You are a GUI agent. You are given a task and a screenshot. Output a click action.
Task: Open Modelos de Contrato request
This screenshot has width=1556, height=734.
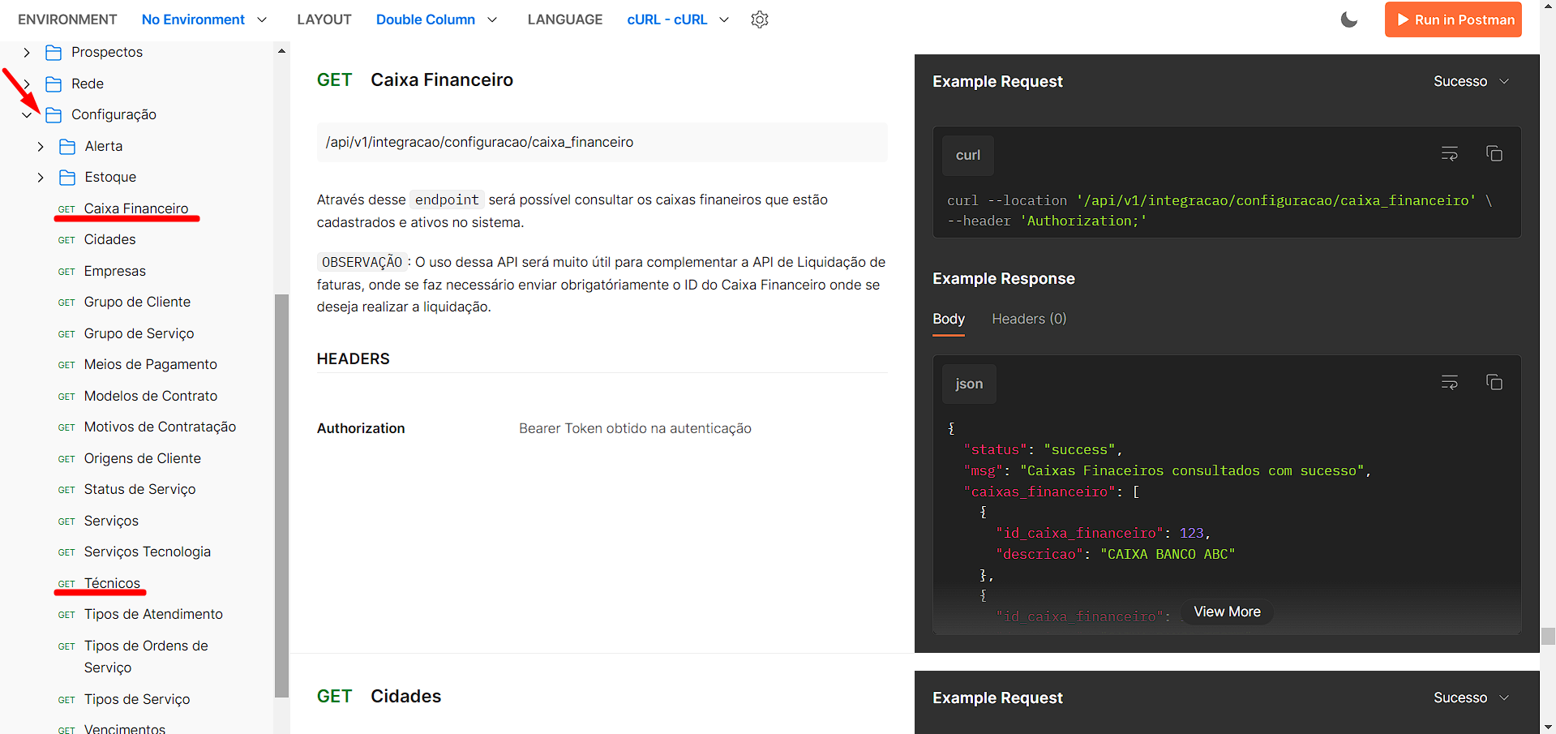pos(151,396)
